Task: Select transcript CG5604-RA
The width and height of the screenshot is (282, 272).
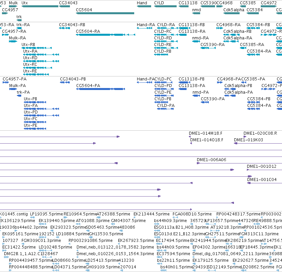Action: [105, 35]
